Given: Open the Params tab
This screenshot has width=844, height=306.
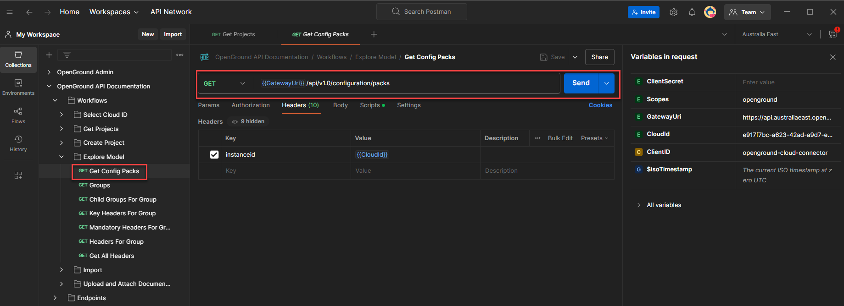Looking at the screenshot, I should tap(209, 105).
